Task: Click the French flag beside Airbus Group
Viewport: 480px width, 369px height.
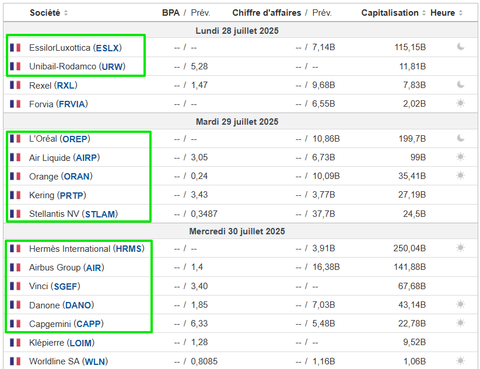Action: tap(15, 268)
